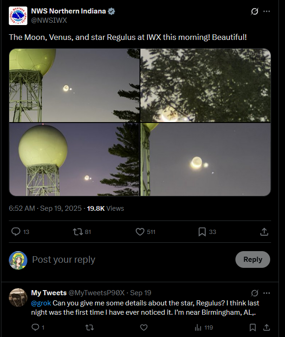The height and width of the screenshot is (337, 285).
Task: Like the My Tweets reply
Action: [144, 328]
